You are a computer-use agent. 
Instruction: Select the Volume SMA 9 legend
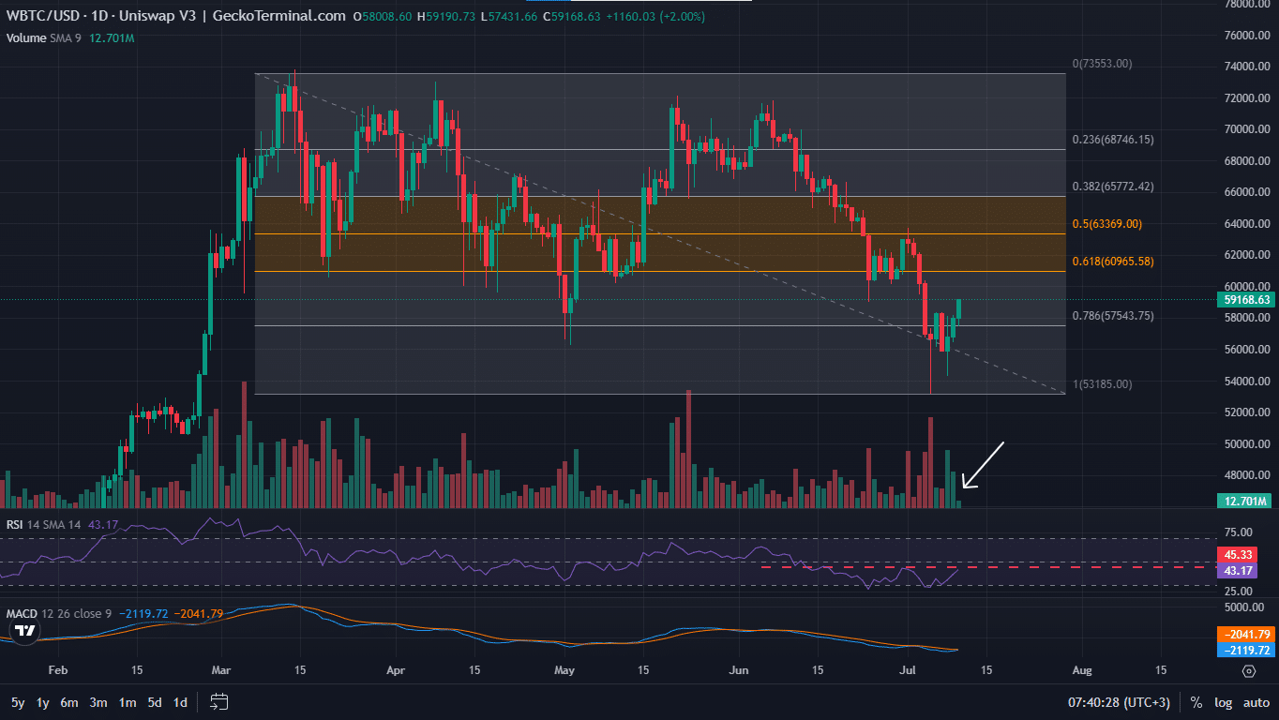pos(46,38)
